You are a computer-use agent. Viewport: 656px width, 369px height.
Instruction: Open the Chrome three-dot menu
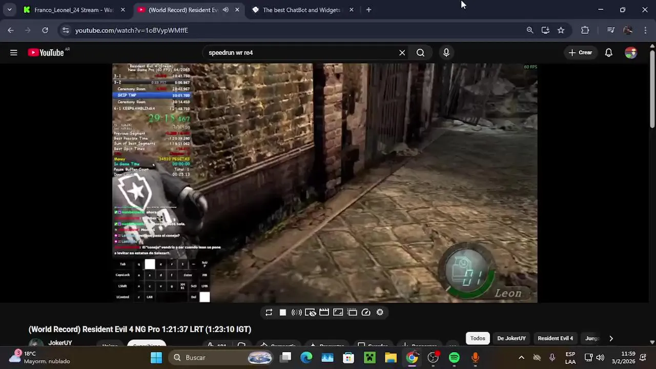pyautogui.click(x=645, y=30)
